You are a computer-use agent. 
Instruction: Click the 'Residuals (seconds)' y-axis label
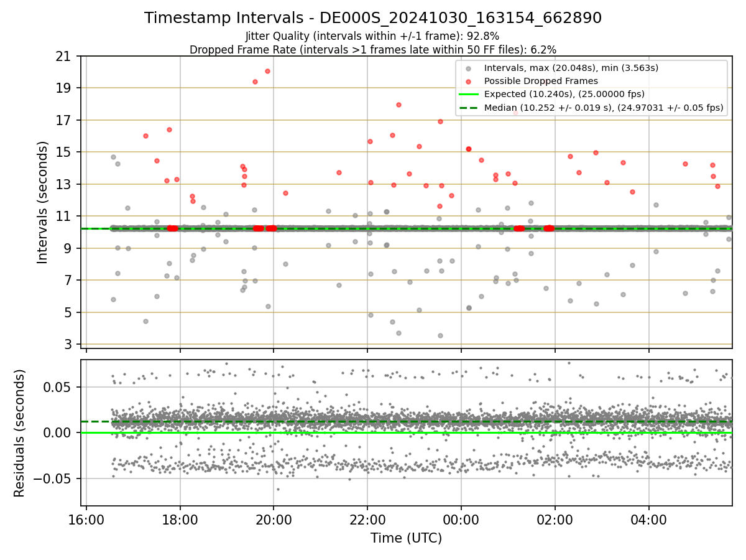tap(19, 433)
